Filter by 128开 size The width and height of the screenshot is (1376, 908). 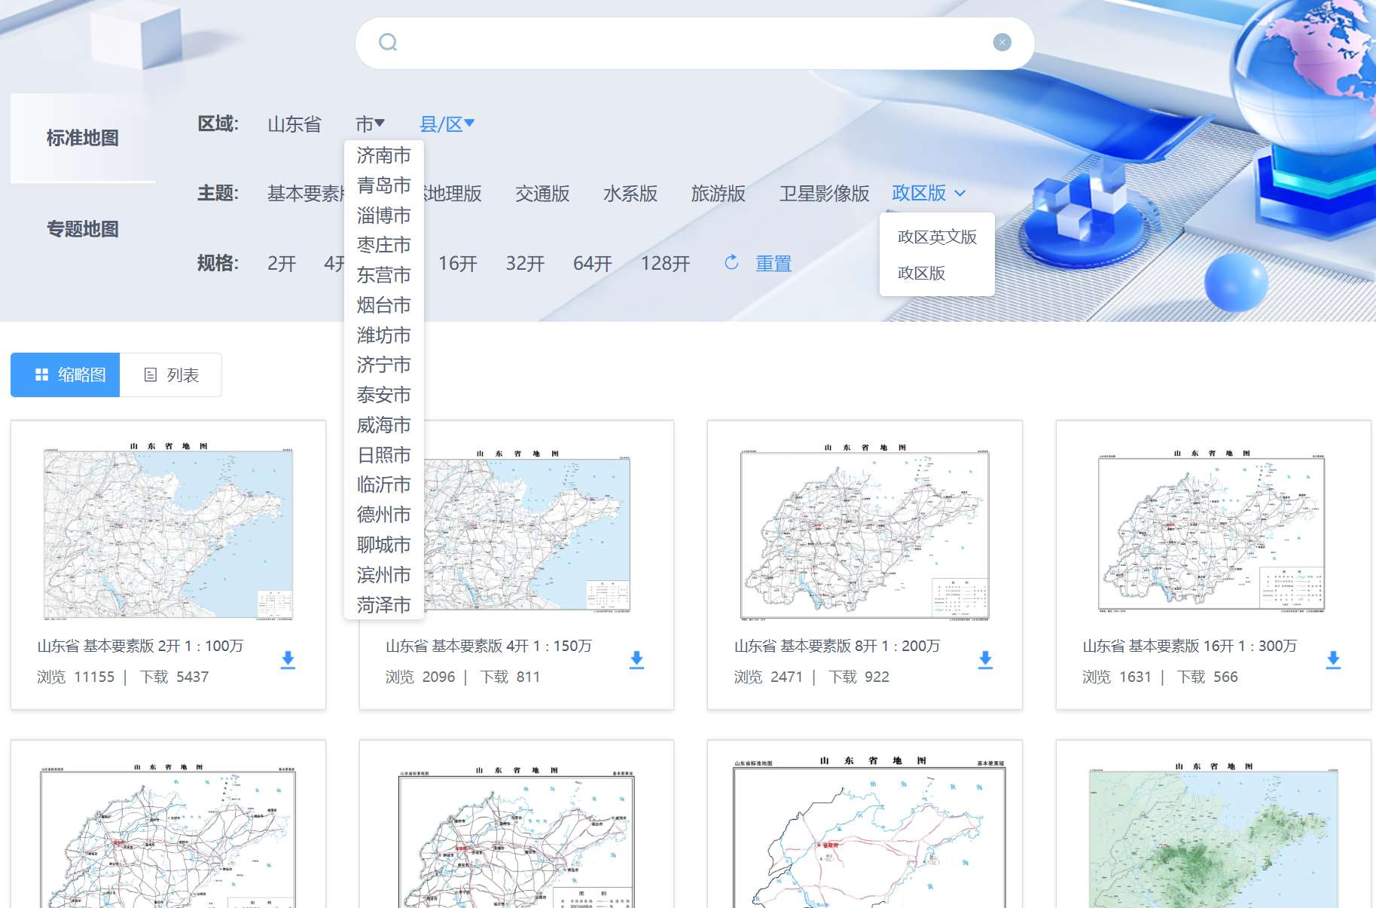click(665, 264)
